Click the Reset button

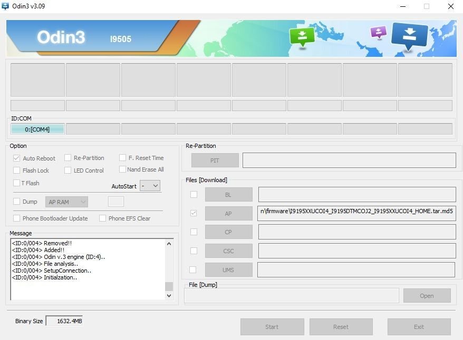341,327
